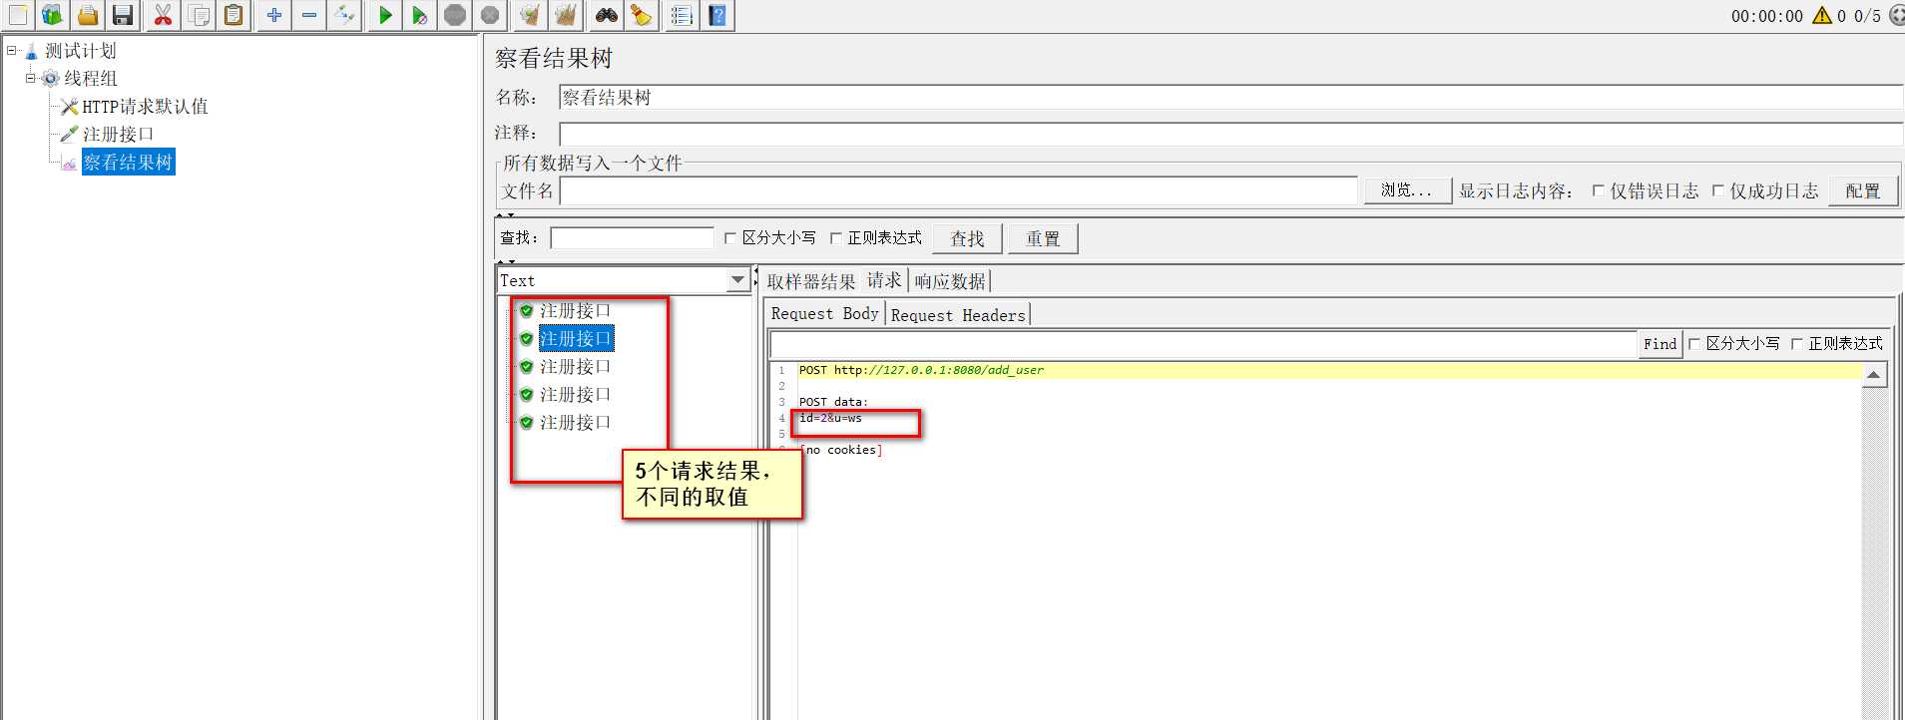Viewport: 1905px width, 720px height.
Task: Open search with binoculars icon
Action: pyautogui.click(x=606, y=15)
